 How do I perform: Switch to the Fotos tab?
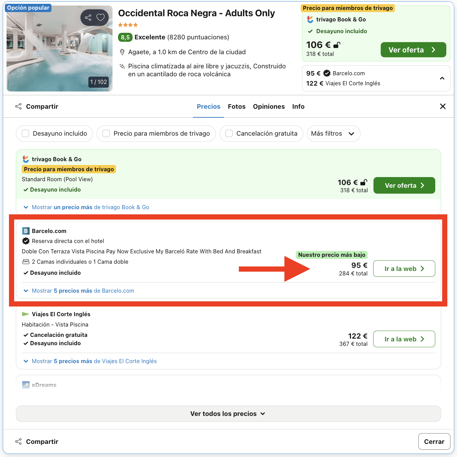[x=236, y=106]
